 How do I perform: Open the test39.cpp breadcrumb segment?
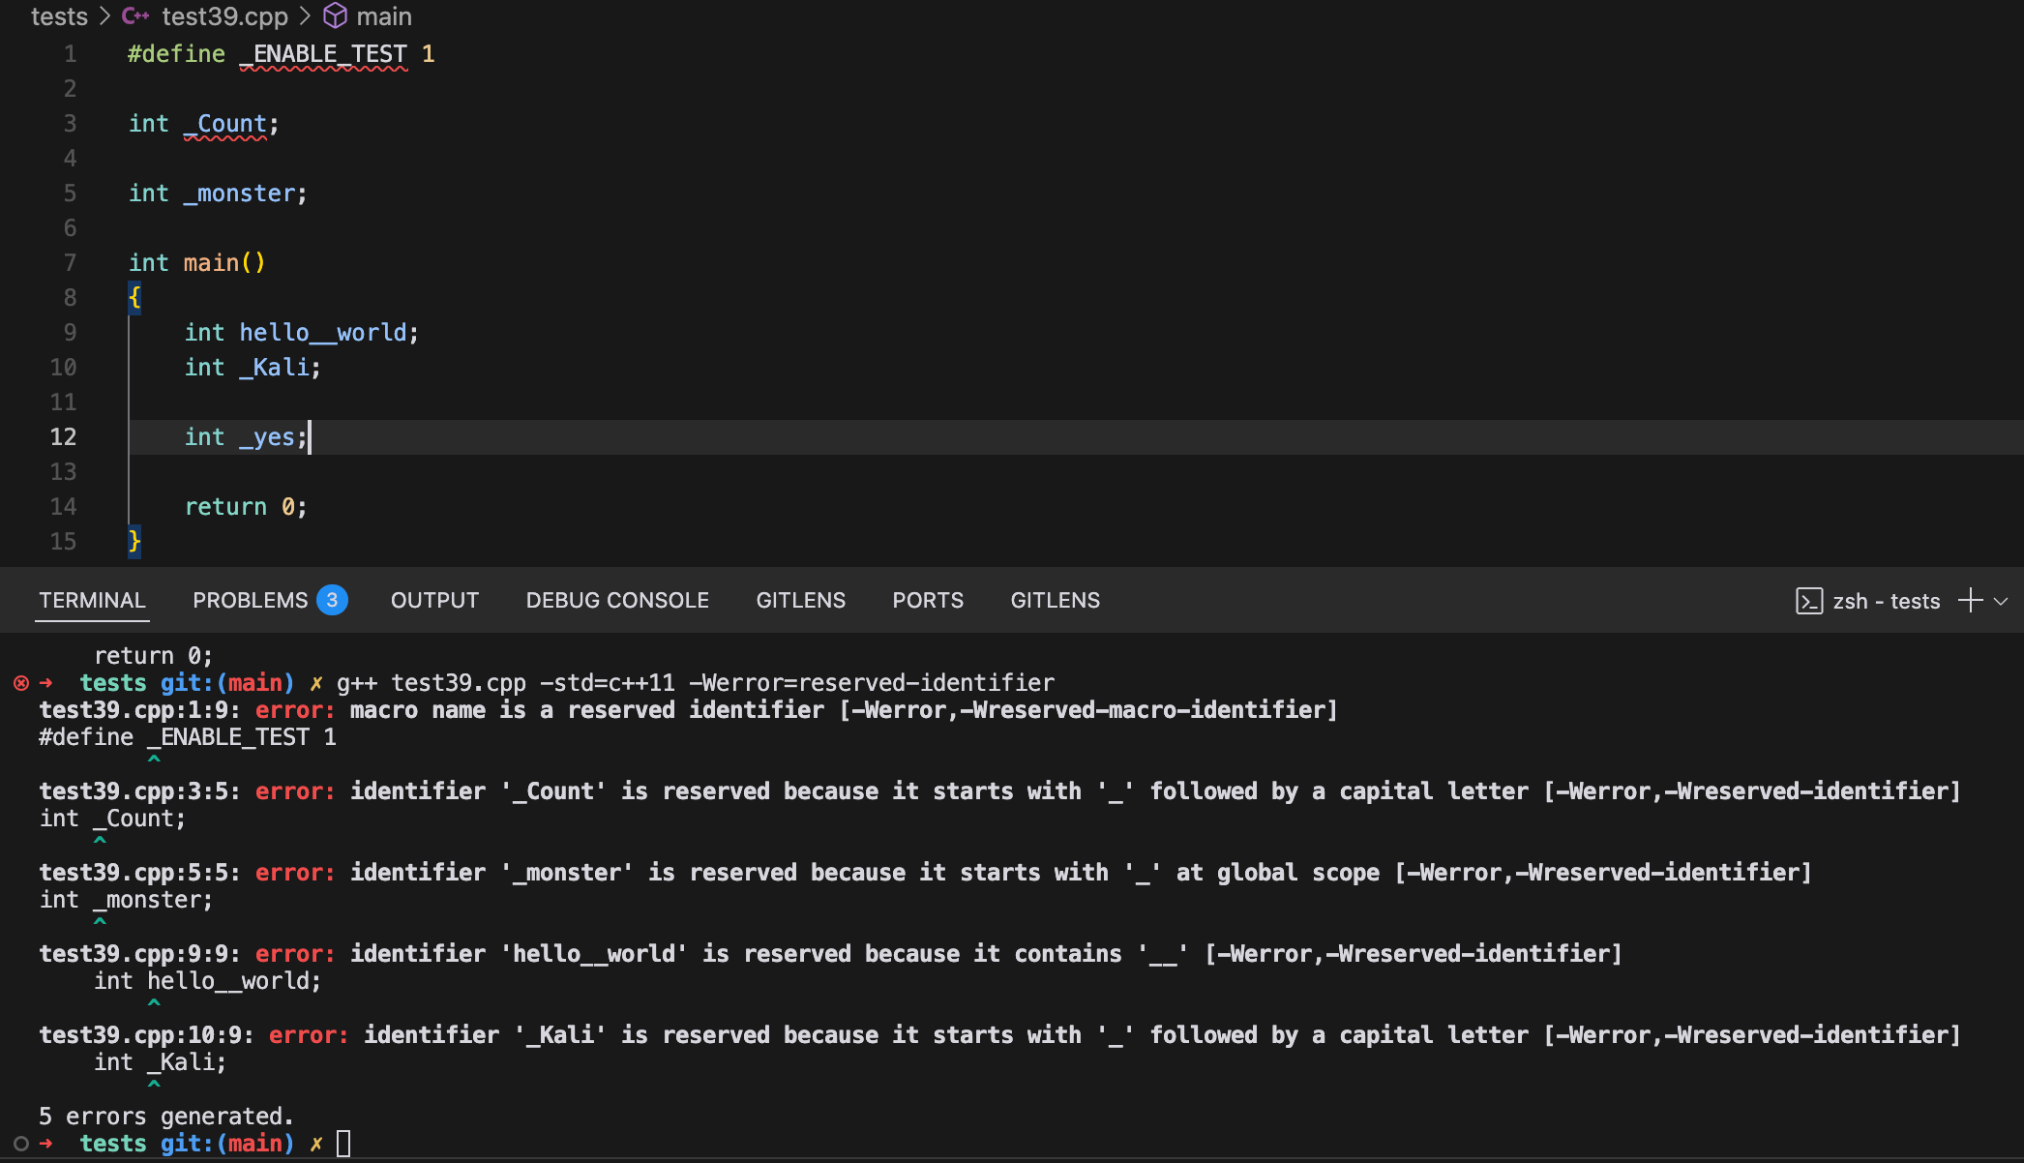tap(224, 16)
